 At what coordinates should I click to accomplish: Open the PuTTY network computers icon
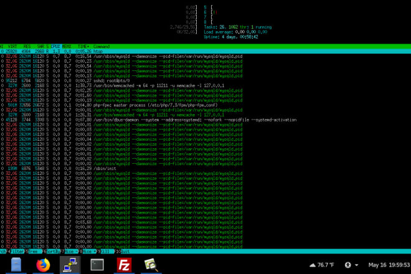[70, 265]
